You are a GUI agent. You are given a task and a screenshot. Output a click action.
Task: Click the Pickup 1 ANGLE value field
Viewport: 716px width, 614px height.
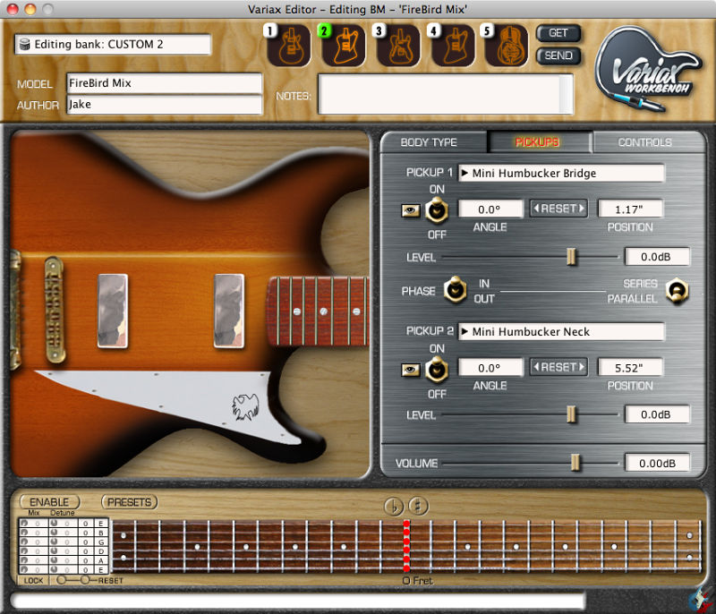tap(490, 209)
